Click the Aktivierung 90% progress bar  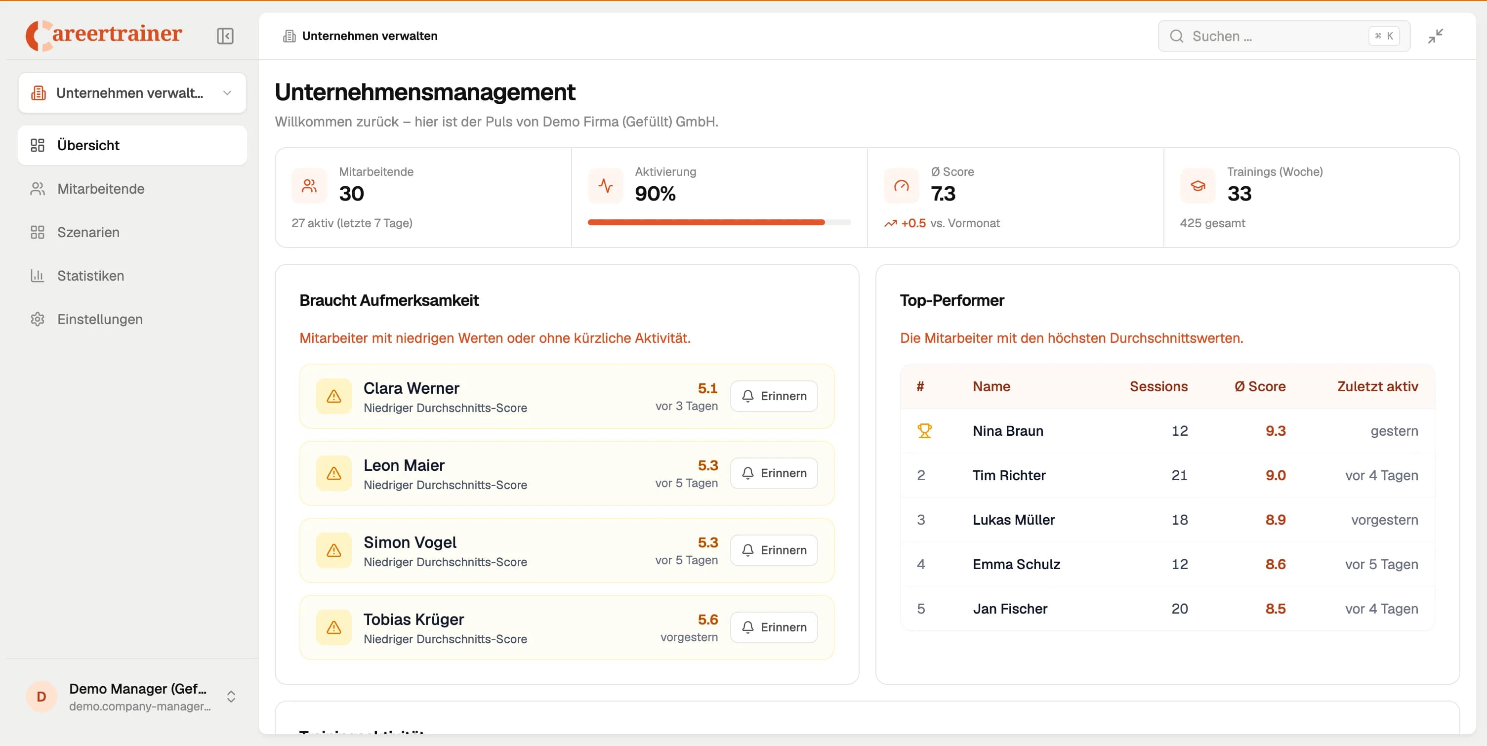[719, 222]
